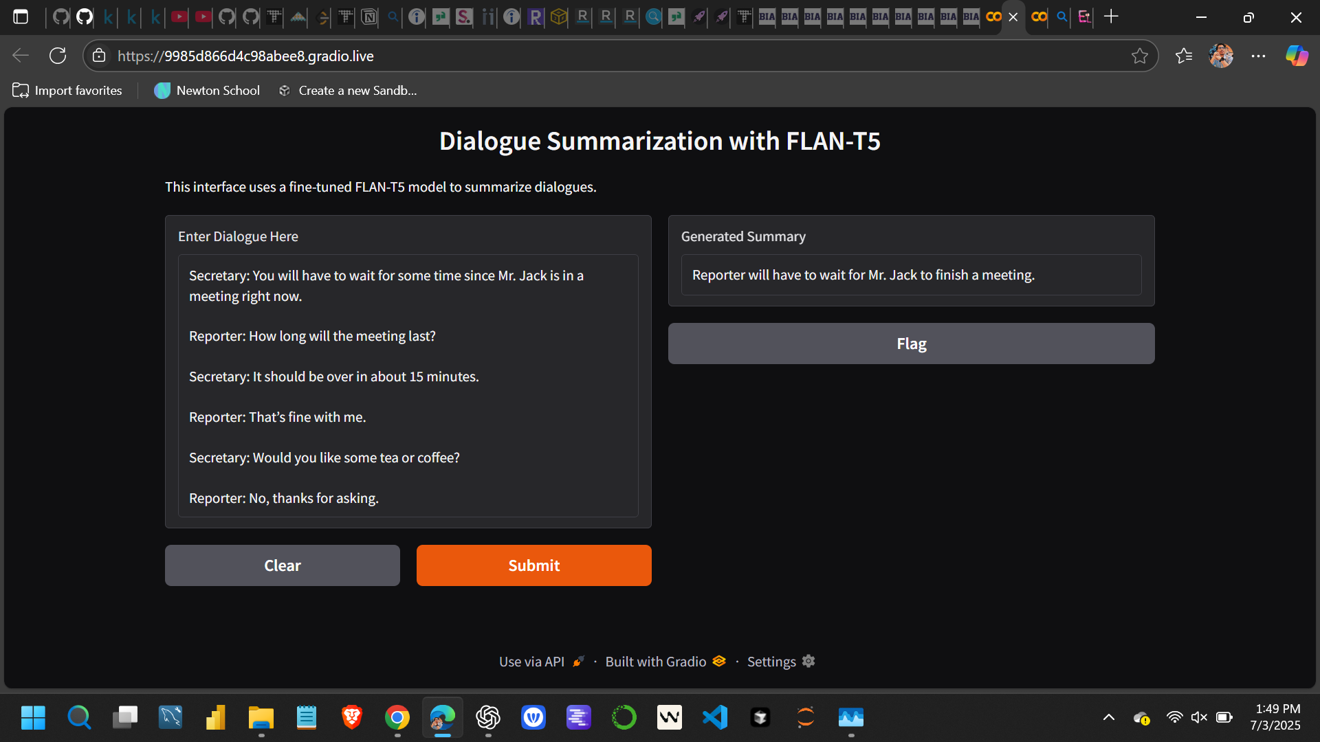1320x742 pixels.
Task: Open ChatGPT from the taskbar
Action: tap(488, 717)
